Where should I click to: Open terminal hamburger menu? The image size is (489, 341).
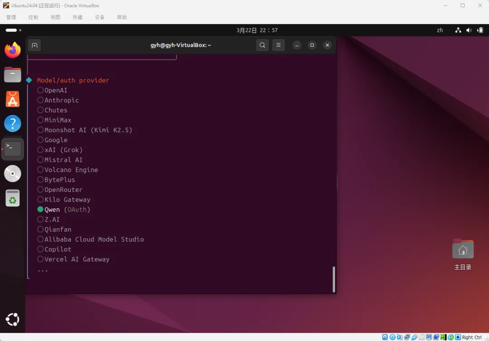point(278,45)
